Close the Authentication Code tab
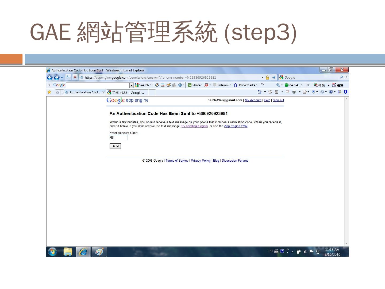Image resolution: width=385 pixels, height=289 pixels. 103,92
